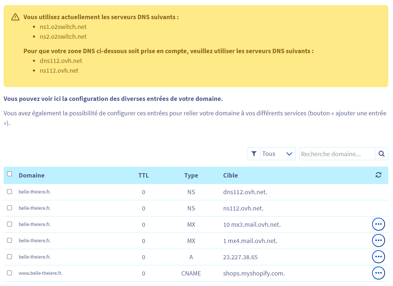Open actions menu for shops.myshopify.com row
Screen dimensions: 393x286
(379, 273)
